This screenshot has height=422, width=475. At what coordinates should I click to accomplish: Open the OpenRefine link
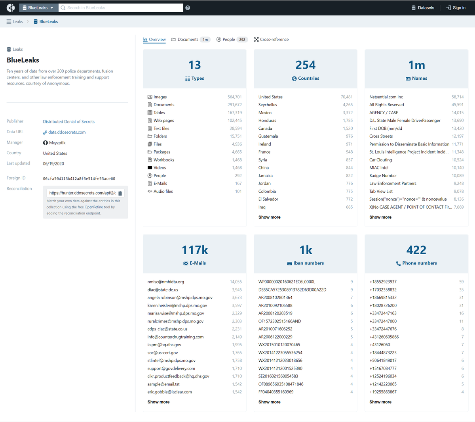tap(94, 207)
